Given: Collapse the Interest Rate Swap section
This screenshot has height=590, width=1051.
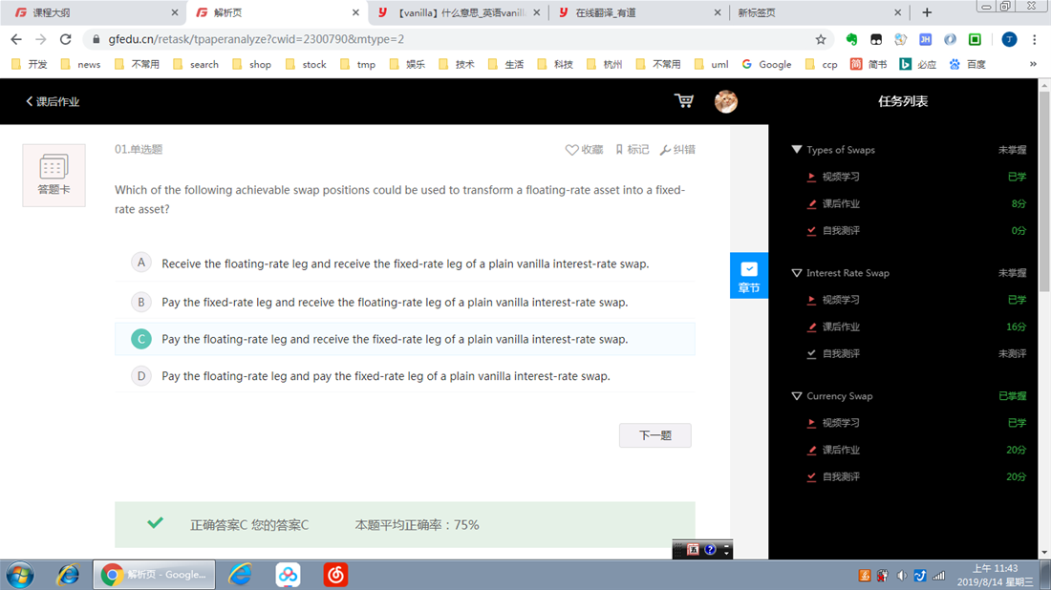Looking at the screenshot, I should 796,273.
